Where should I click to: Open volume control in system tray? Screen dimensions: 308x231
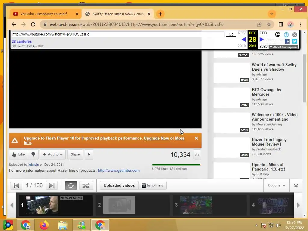point(278,225)
